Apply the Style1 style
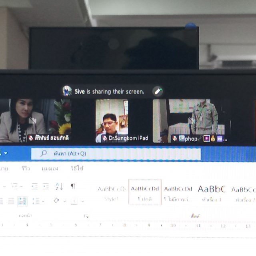256x256 pixels. click(112, 193)
